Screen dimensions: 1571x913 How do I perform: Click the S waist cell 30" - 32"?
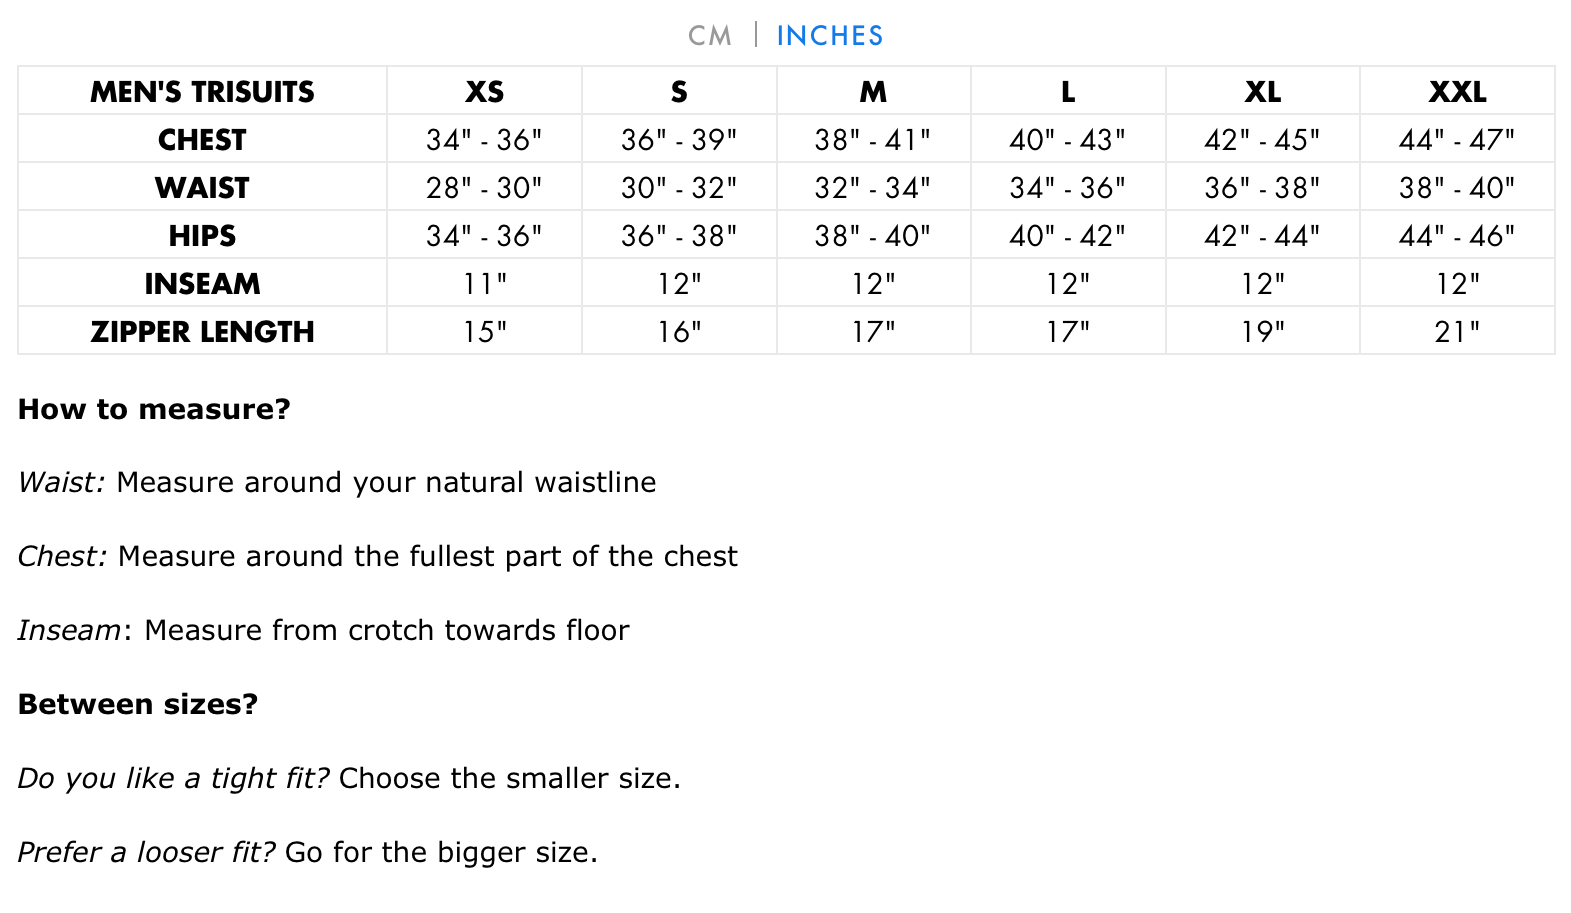tap(679, 187)
